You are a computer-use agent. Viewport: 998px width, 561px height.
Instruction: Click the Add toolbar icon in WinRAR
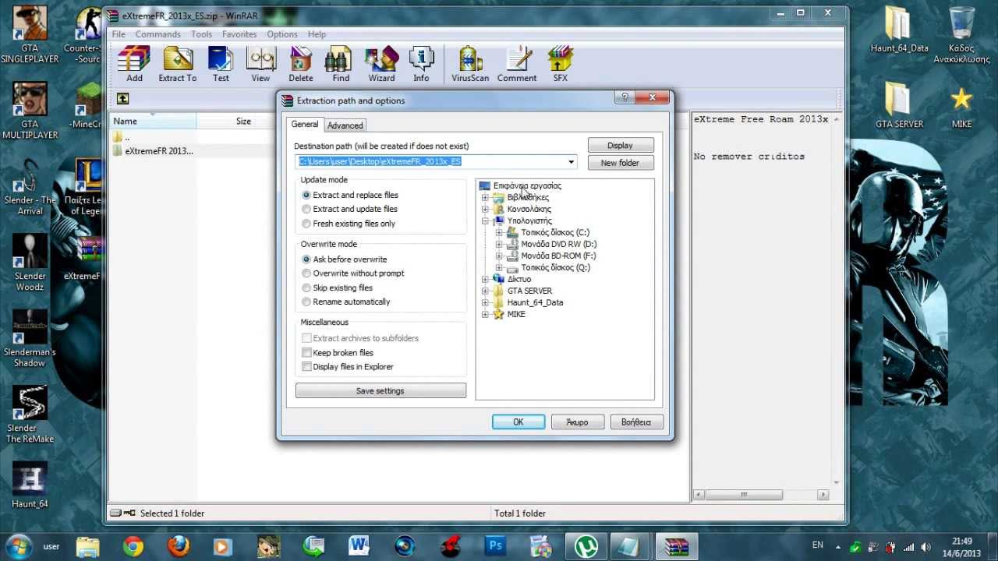[x=134, y=64]
